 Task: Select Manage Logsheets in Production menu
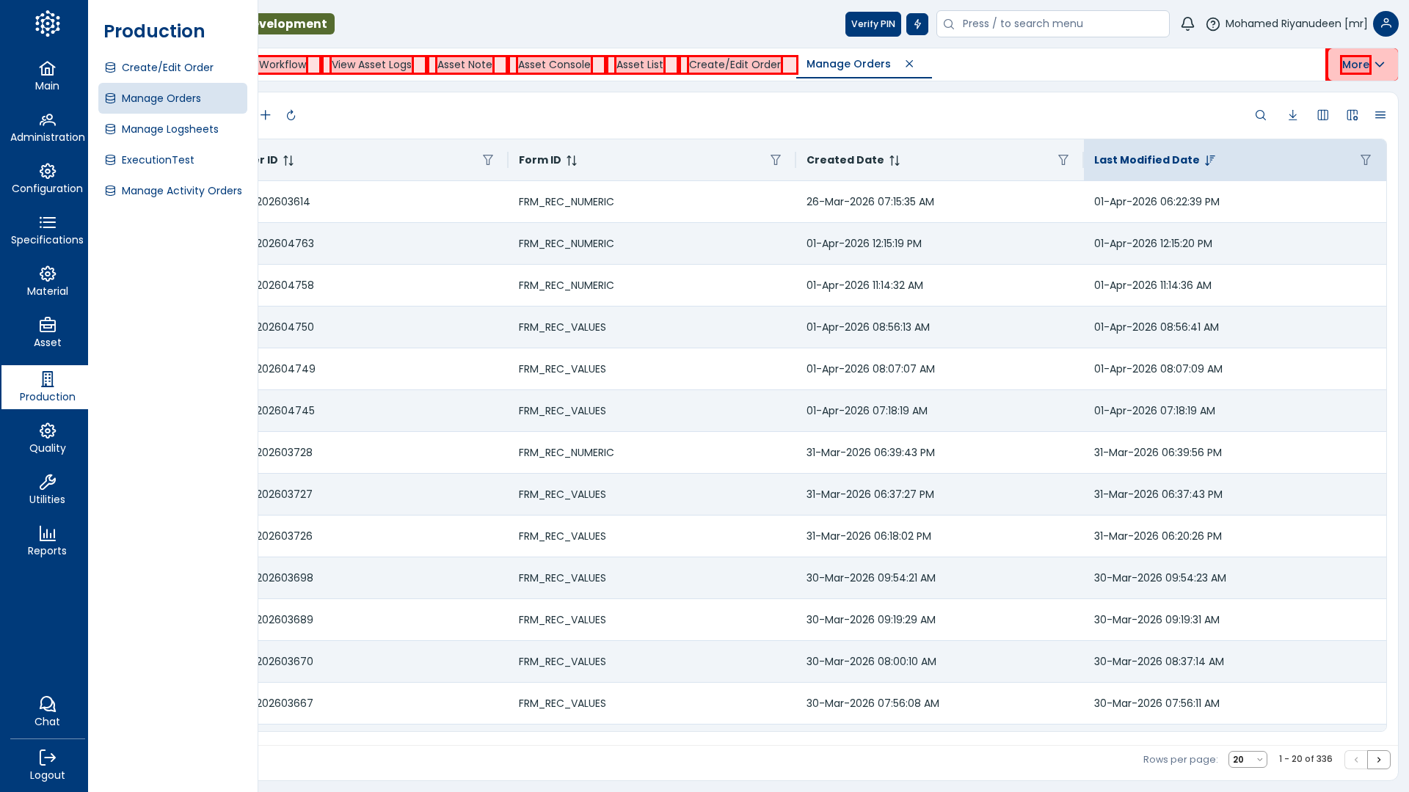170,129
